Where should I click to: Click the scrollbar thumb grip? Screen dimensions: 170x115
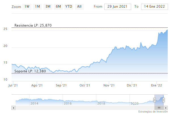[159, 108]
